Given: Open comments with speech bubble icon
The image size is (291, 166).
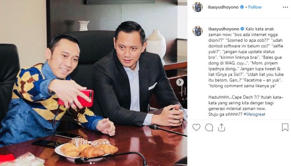Looking at the screenshot, I should click(x=209, y=128).
